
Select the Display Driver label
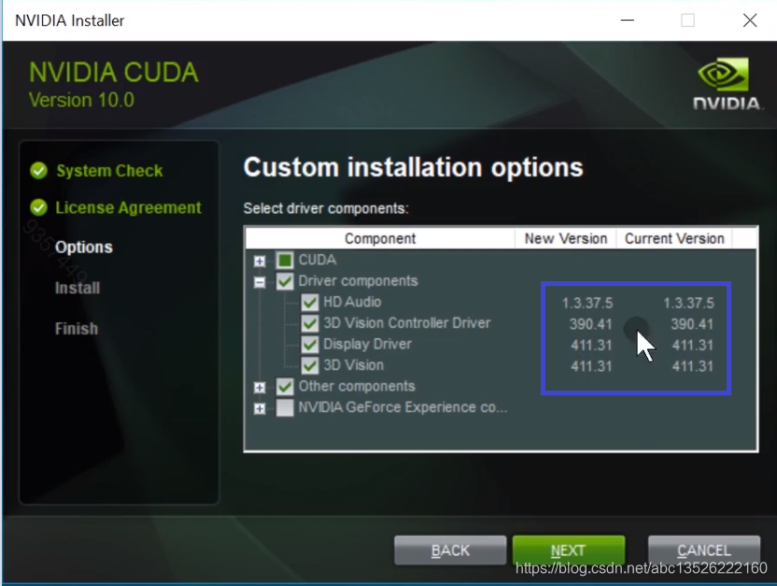(x=367, y=344)
